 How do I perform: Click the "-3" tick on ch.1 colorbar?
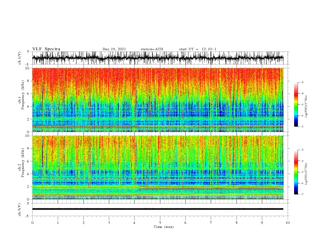coord(302,82)
